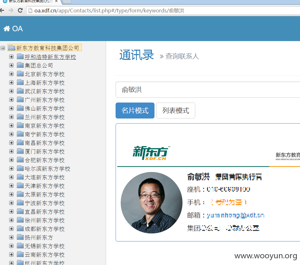The height and width of the screenshot is (265, 300).
Task: Expand the 南宁新东方学校 node
Action: 11,134
